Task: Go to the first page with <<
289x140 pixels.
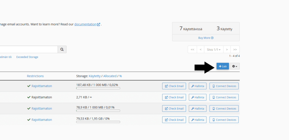Action: click(192, 49)
